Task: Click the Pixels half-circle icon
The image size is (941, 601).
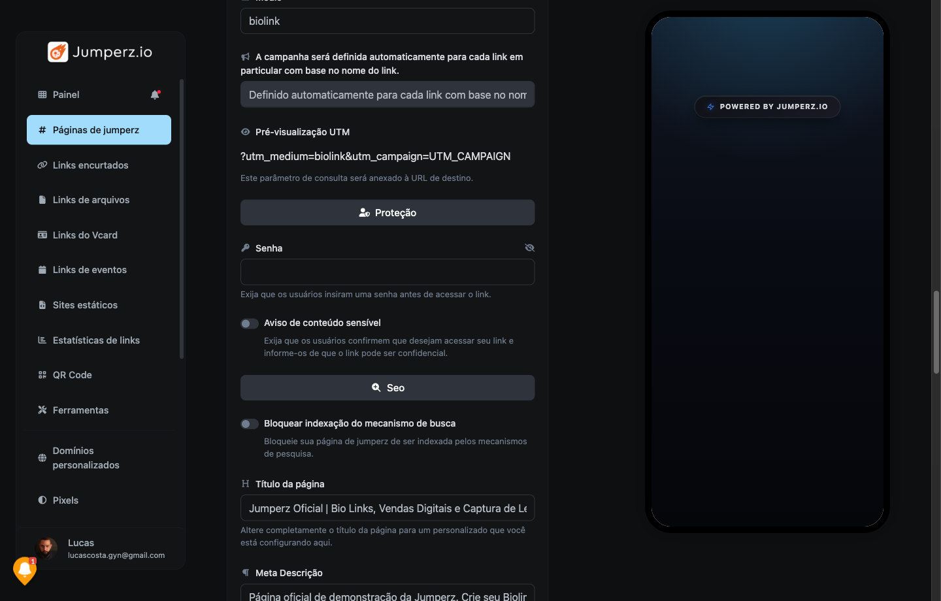Action: (42, 500)
